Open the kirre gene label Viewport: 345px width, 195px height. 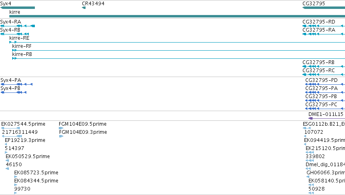pos(15,12)
